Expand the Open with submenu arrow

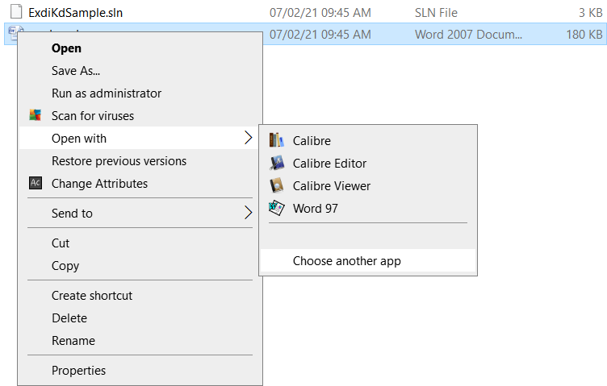248,139
